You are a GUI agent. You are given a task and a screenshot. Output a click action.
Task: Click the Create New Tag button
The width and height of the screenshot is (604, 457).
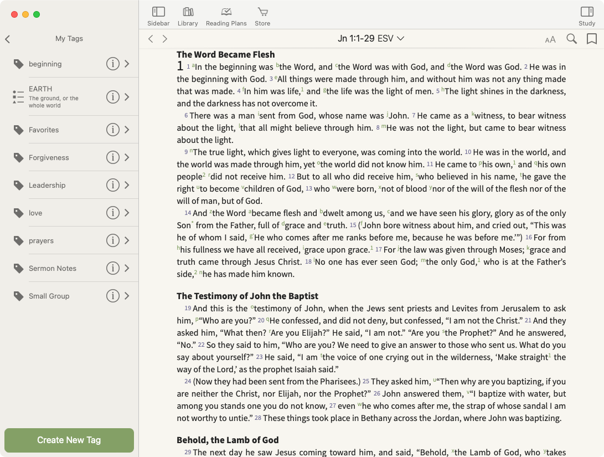point(69,440)
